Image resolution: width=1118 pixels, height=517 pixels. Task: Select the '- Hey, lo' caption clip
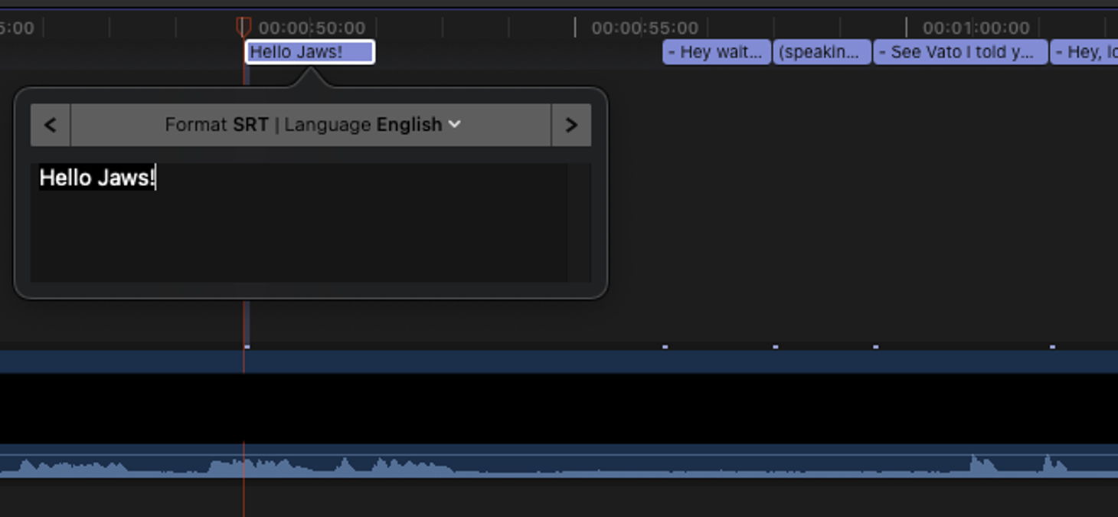[x=1084, y=52]
